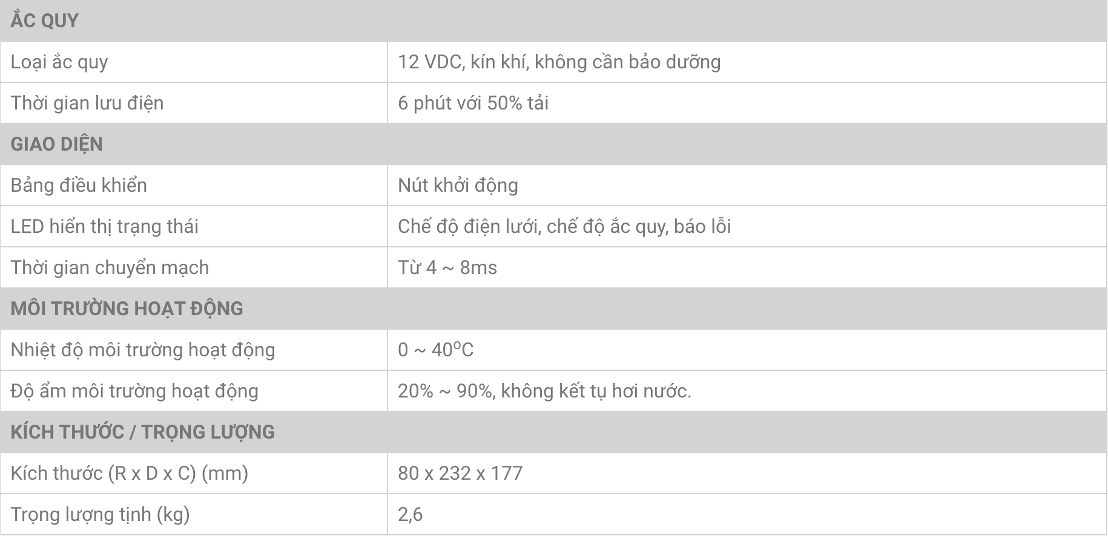This screenshot has height=536, width=1108.
Task: Click the MÔI TRƯỜNG HOẠT ĐỘNG header
Action: 127,309
